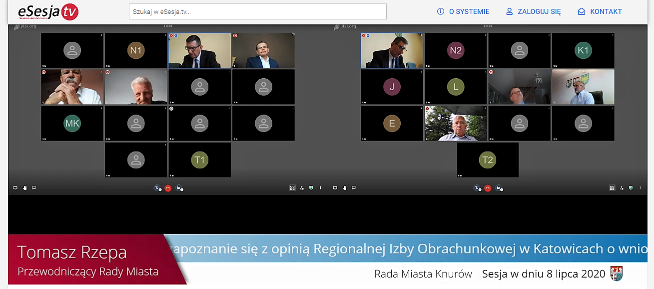Go to the KONTAKT page
Image resolution: width=654 pixels, height=289 pixels.
point(600,11)
